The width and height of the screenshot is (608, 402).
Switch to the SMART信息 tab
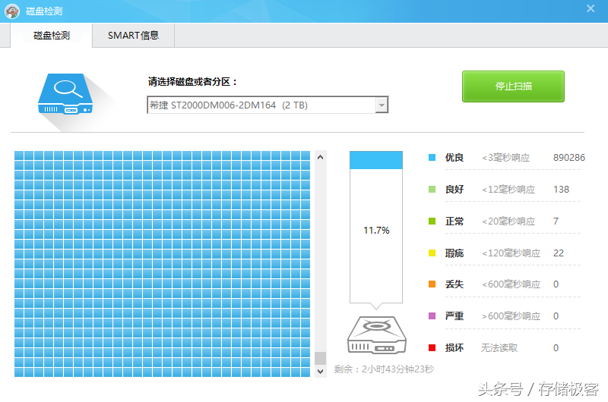pos(134,35)
